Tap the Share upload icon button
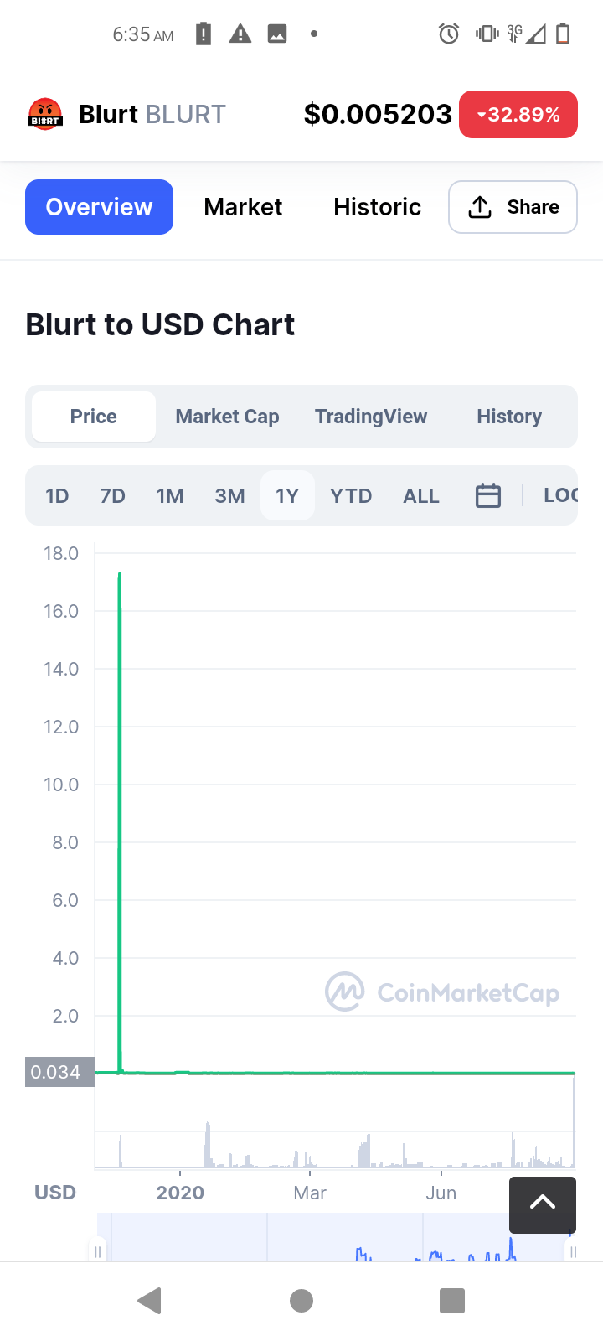Viewport: 603px width, 1341px height. tap(513, 207)
